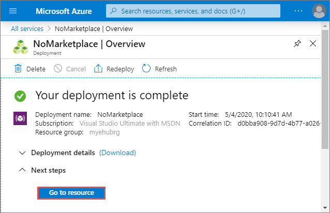Viewport: 330px width, 213px height.
Task: Click the Redeploy upload icon
Action: [x=98, y=69]
